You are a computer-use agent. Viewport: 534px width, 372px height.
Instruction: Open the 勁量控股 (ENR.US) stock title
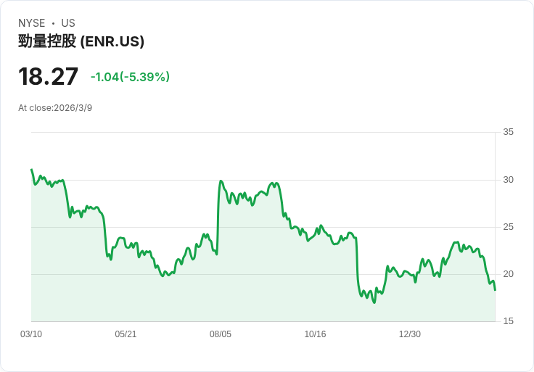81,41
